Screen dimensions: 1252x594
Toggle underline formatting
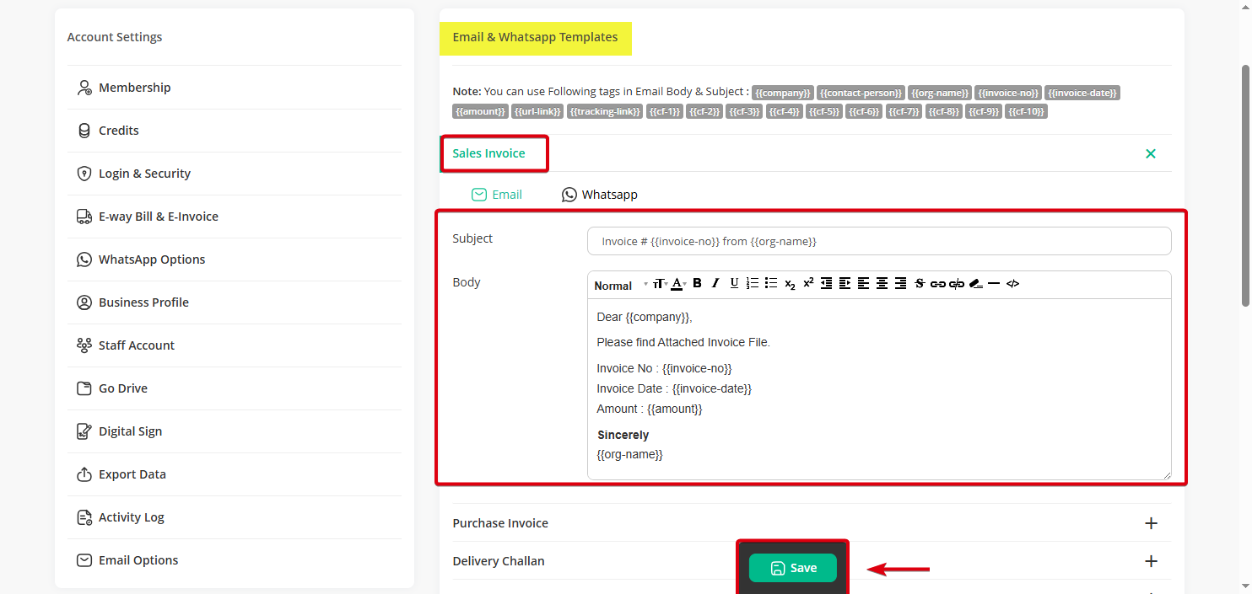click(734, 283)
